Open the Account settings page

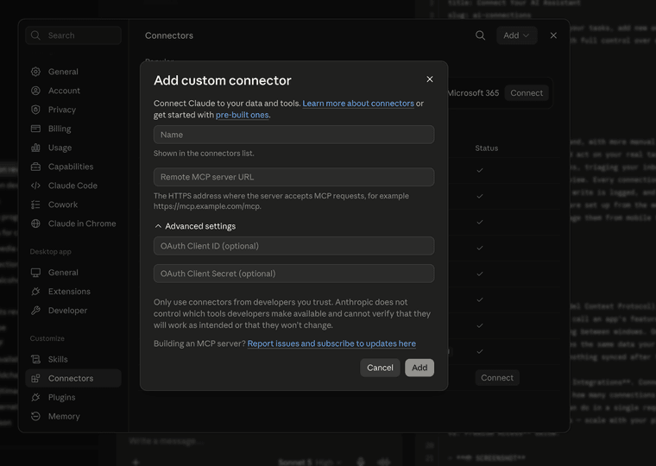coord(73,91)
